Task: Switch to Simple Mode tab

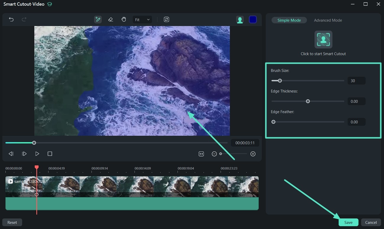Action: click(x=289, y=20)
